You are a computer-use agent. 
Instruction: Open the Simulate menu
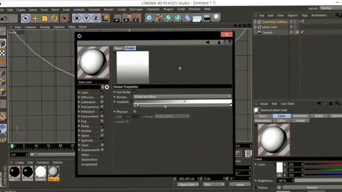click(x=94, y=10)
